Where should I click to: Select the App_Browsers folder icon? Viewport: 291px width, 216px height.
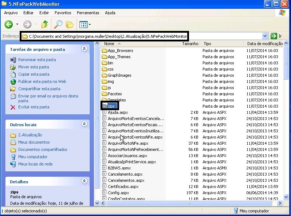[105, 51]
